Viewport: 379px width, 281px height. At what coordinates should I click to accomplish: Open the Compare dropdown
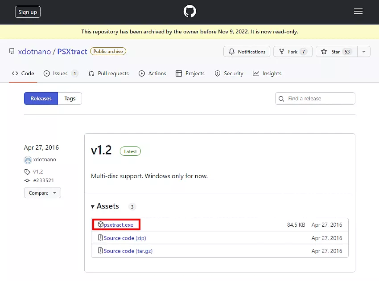click(x=42, y=193)
